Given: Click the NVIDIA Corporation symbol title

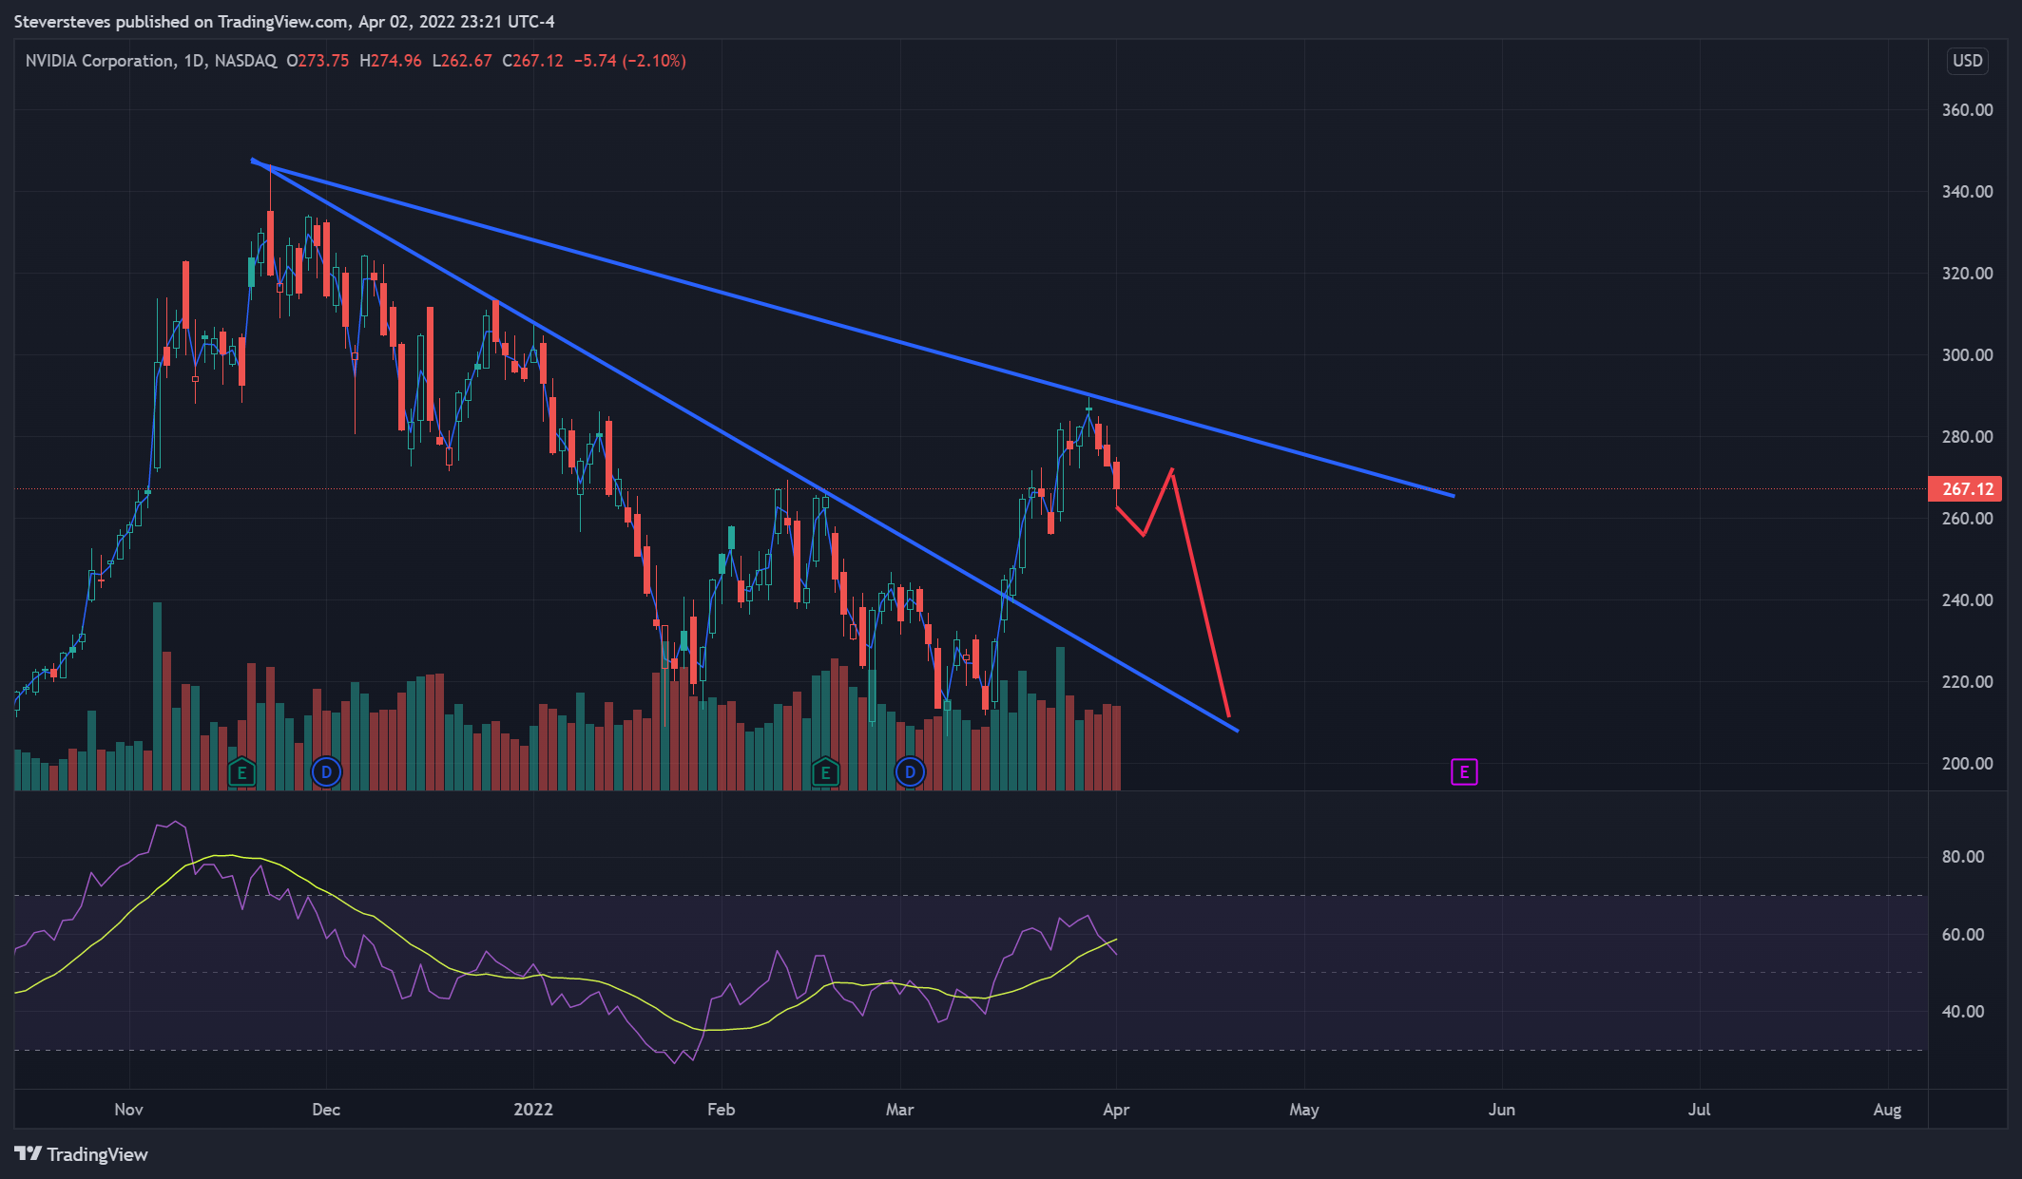Looking at the screenshot, I should pos(100,61).
